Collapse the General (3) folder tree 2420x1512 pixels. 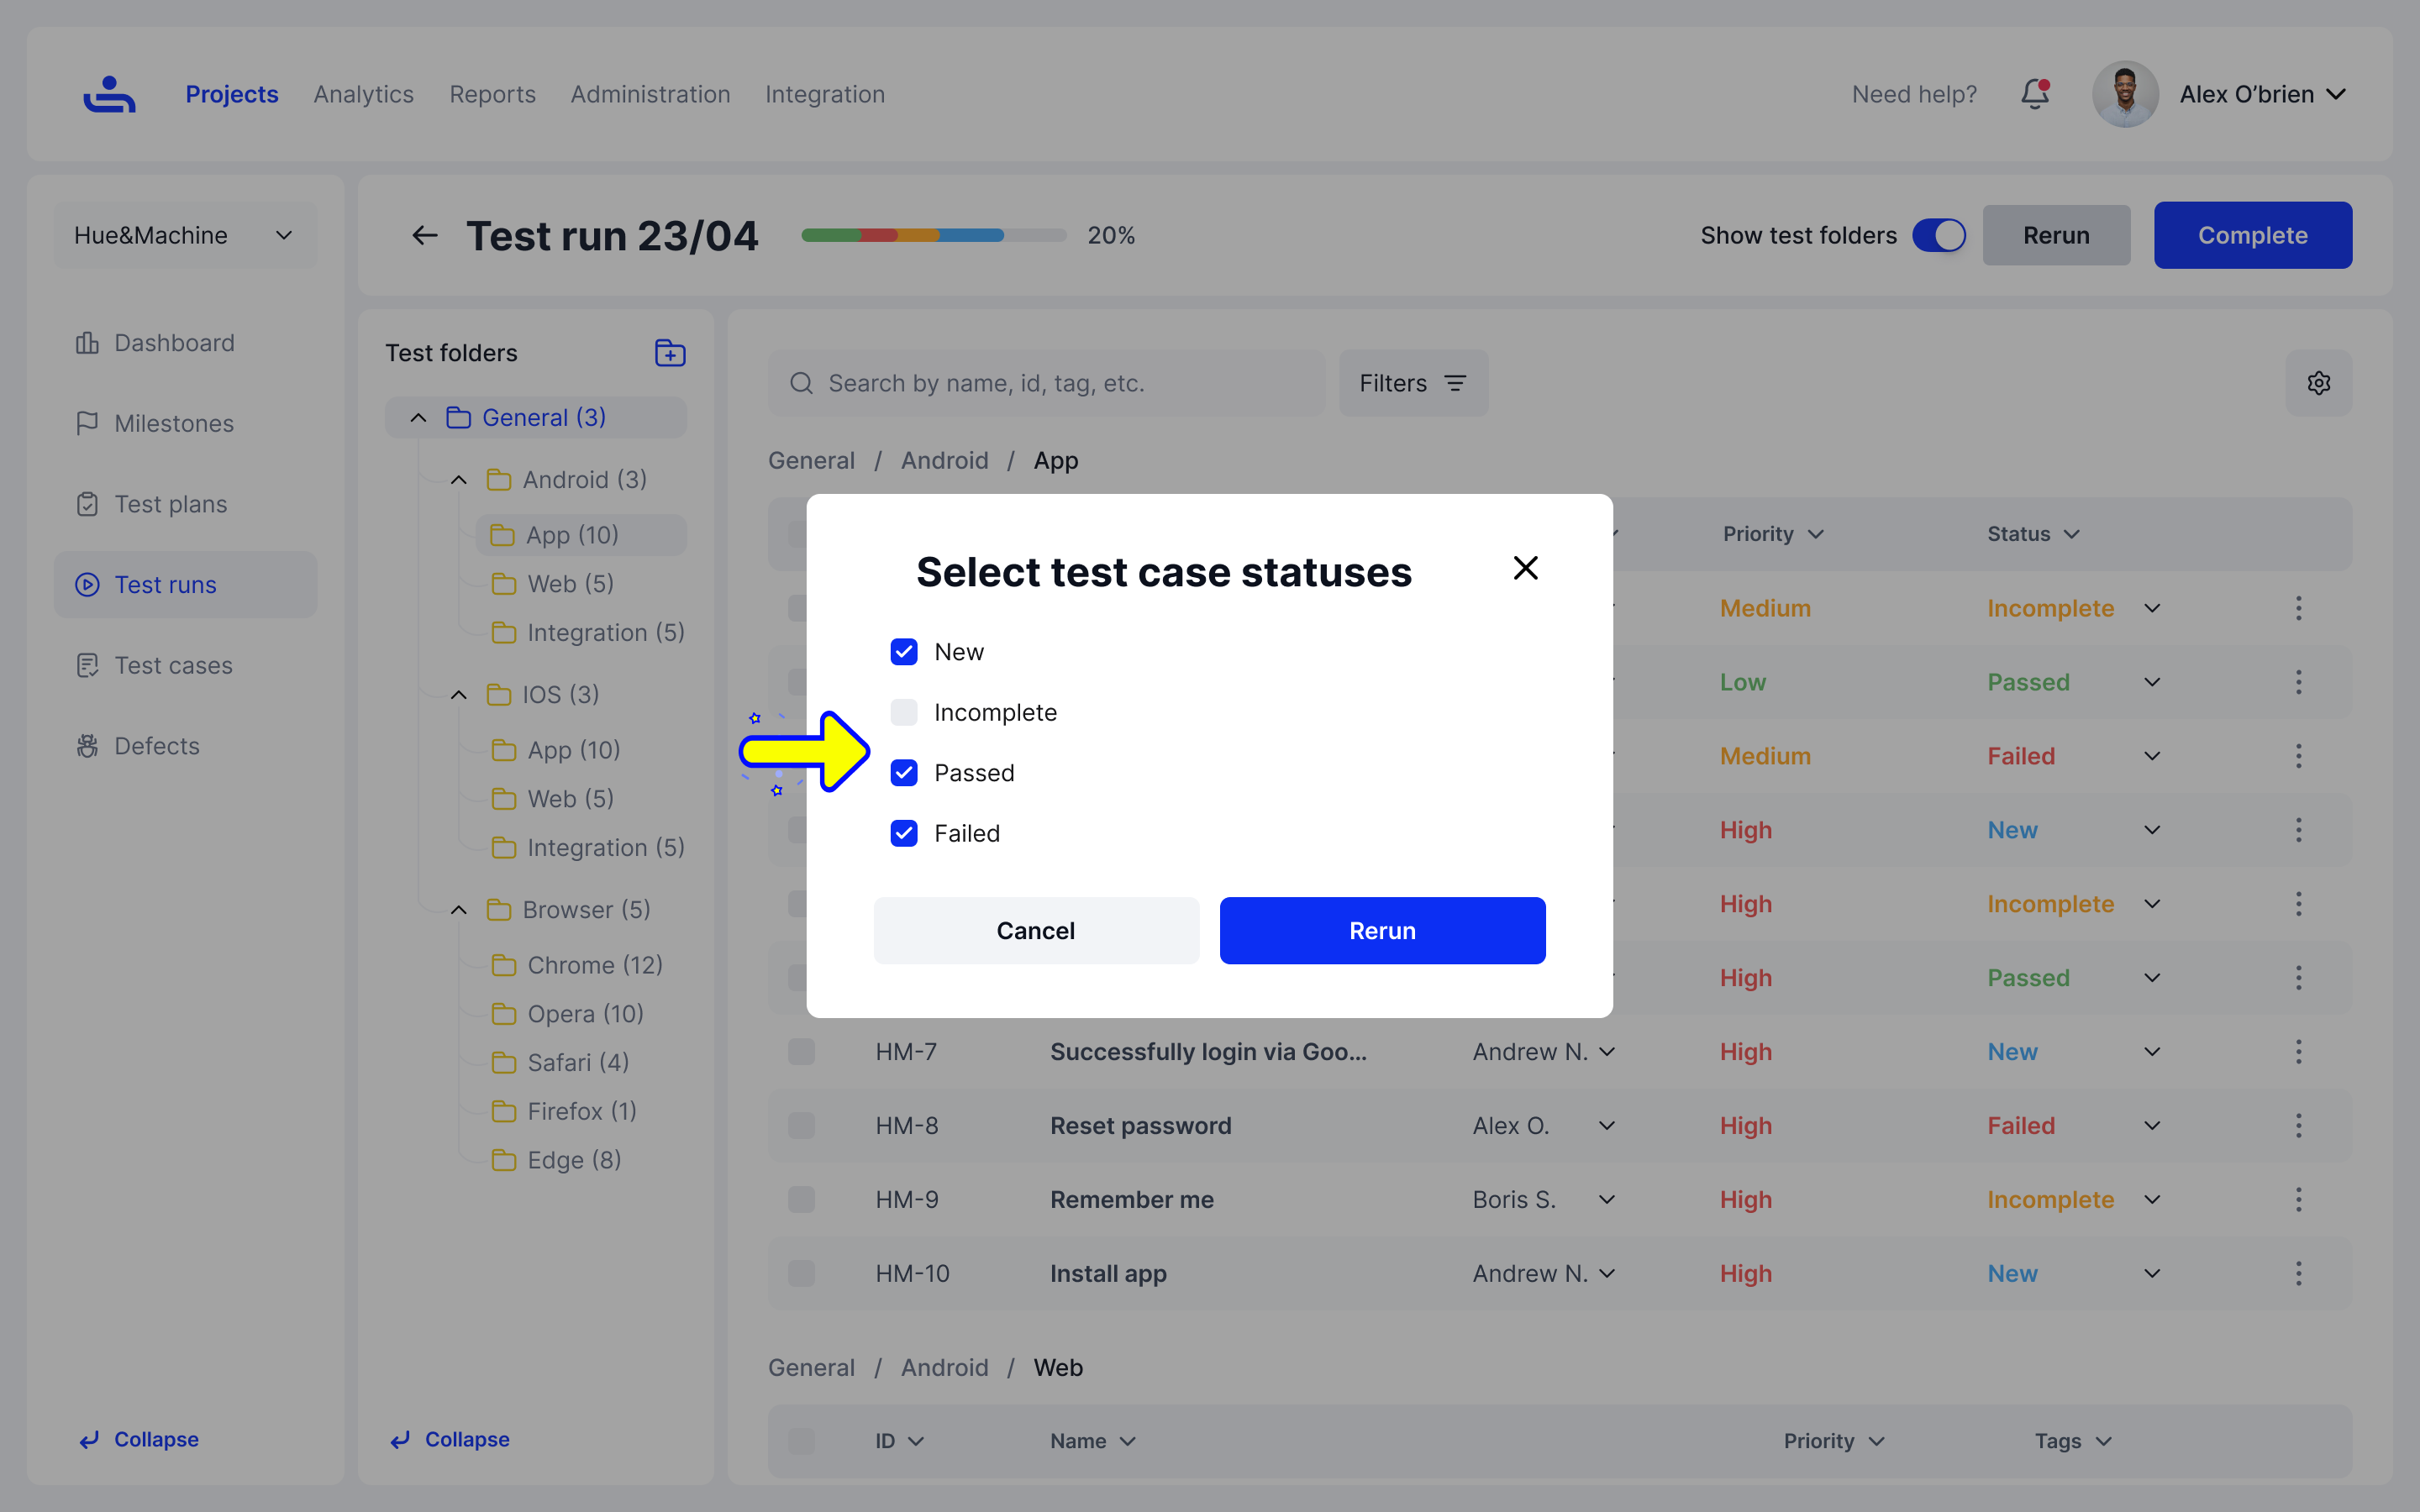418,418
